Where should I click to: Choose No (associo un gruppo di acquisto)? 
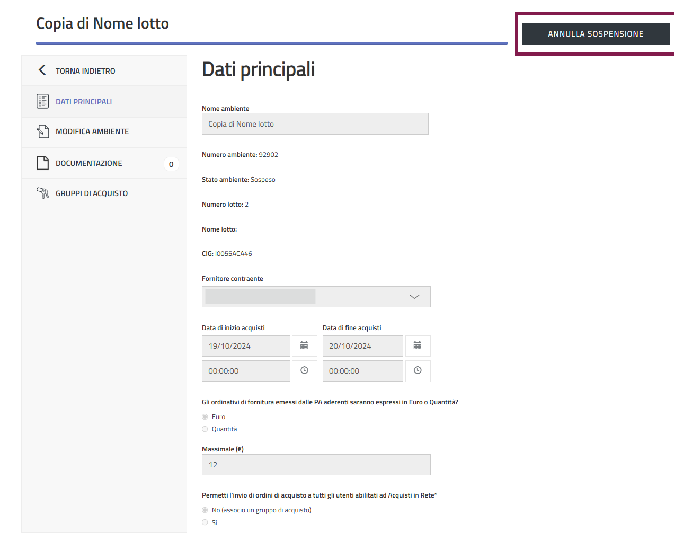point(205,510)
